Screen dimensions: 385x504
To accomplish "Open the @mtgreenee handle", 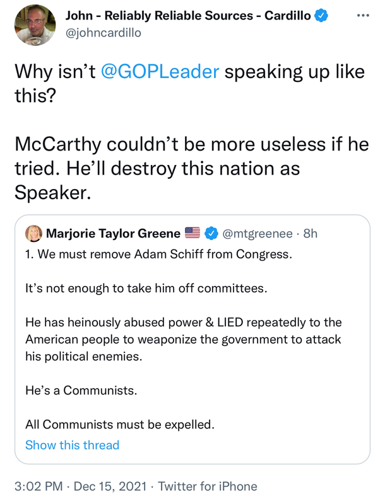I will point(258,234).
